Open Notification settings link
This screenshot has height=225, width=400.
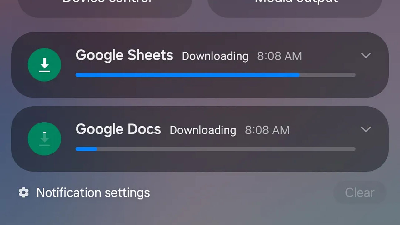pyautogui.click(x=93, y=193)
